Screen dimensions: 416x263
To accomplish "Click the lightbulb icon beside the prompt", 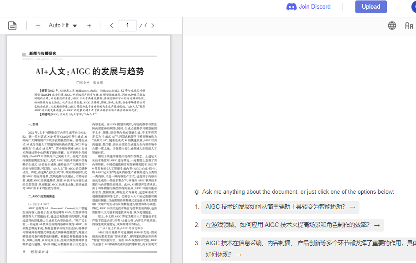I will 197,192.
